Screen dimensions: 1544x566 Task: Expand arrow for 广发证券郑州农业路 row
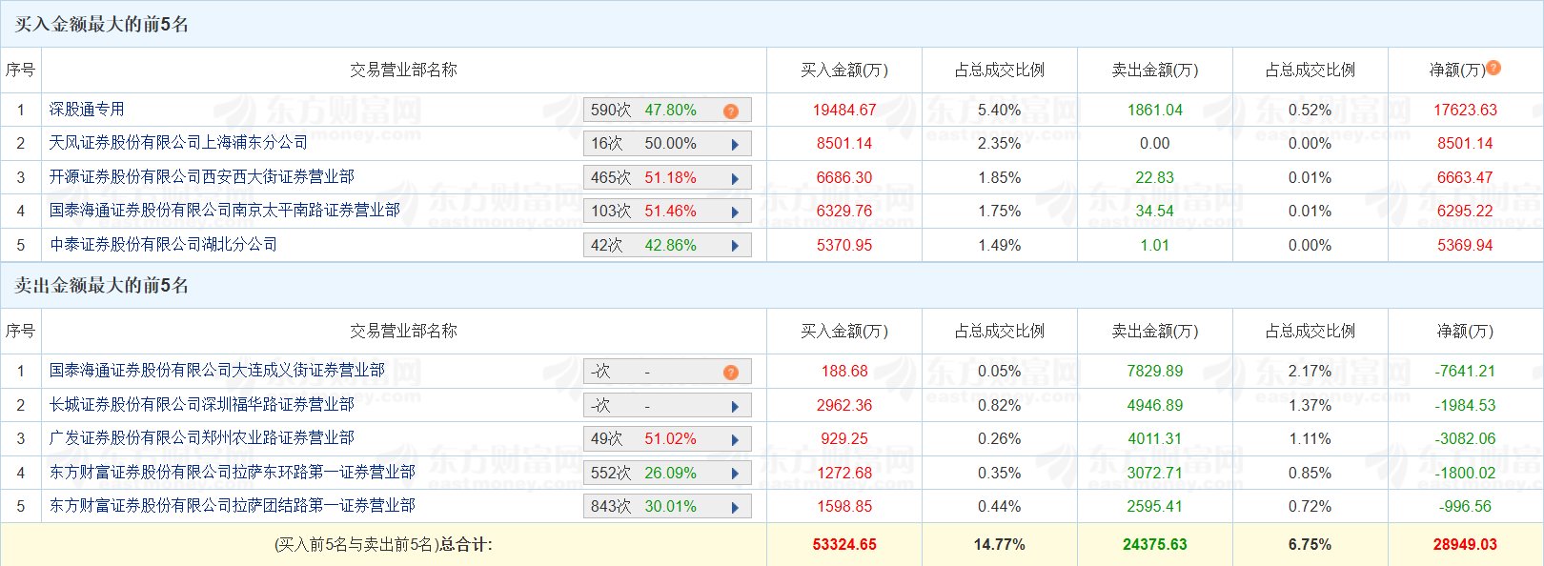735,439
